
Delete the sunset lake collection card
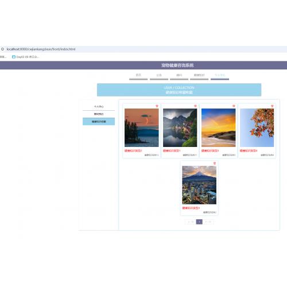(157, 106)
